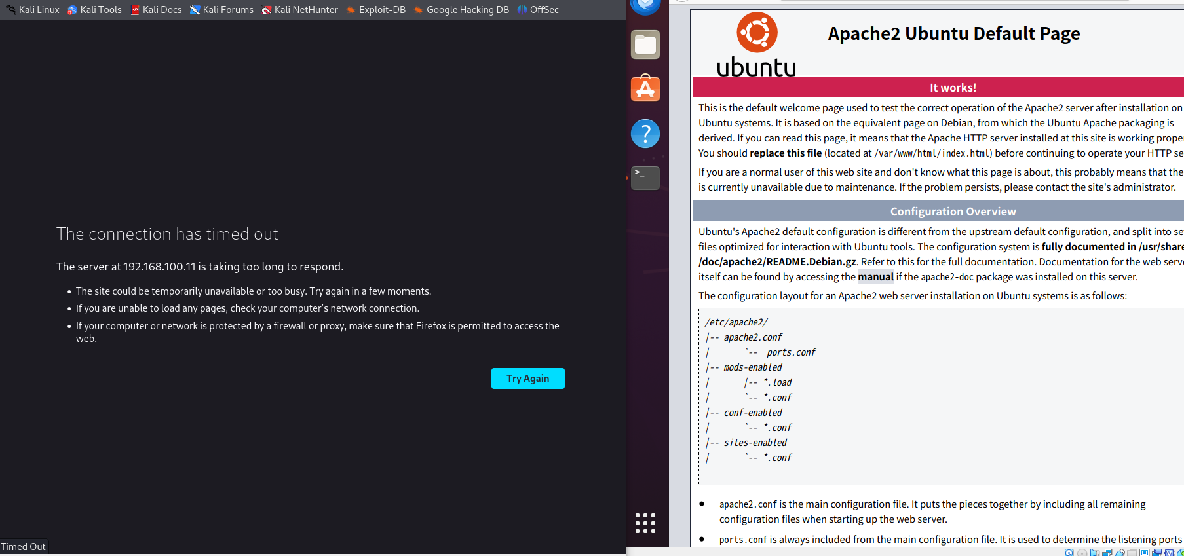Click the 'Timed Out' status text

23,547
